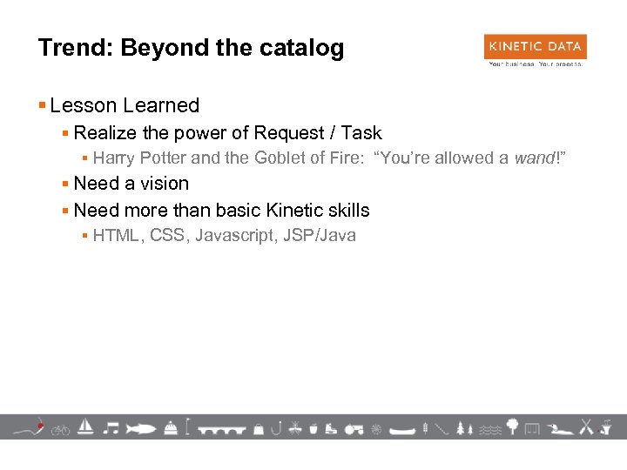Click the canoe icon

[401, 429]
